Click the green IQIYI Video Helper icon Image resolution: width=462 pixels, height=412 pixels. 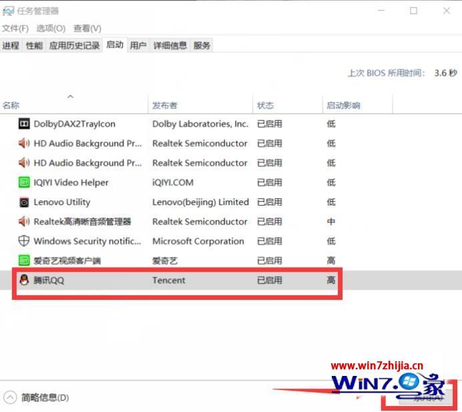(x=24, y=182)
